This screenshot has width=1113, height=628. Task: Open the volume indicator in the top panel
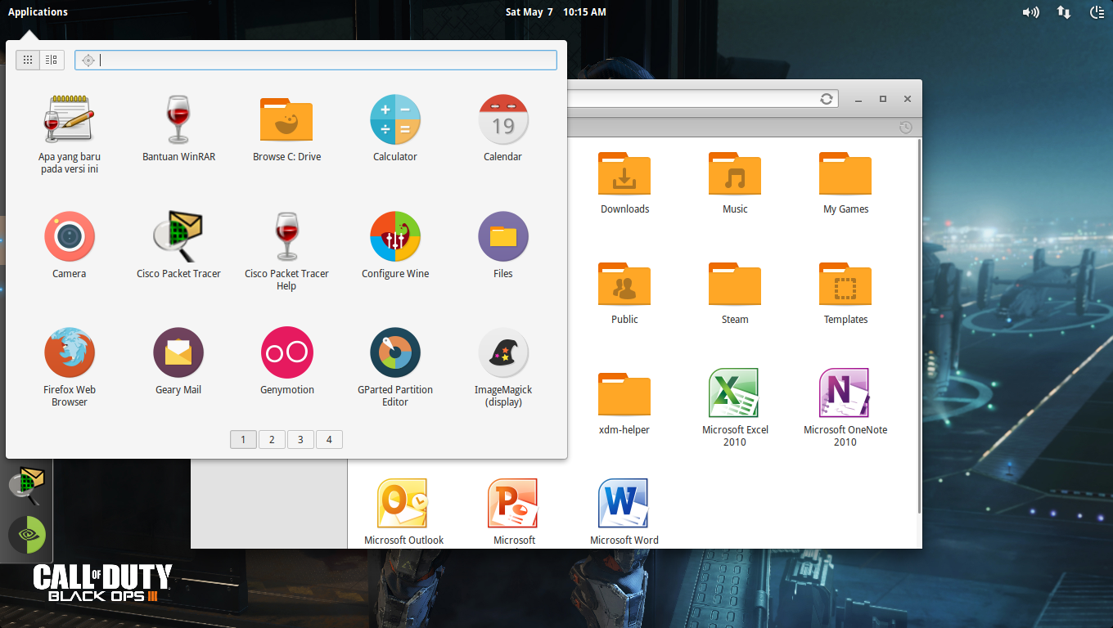pos(1031,12)
